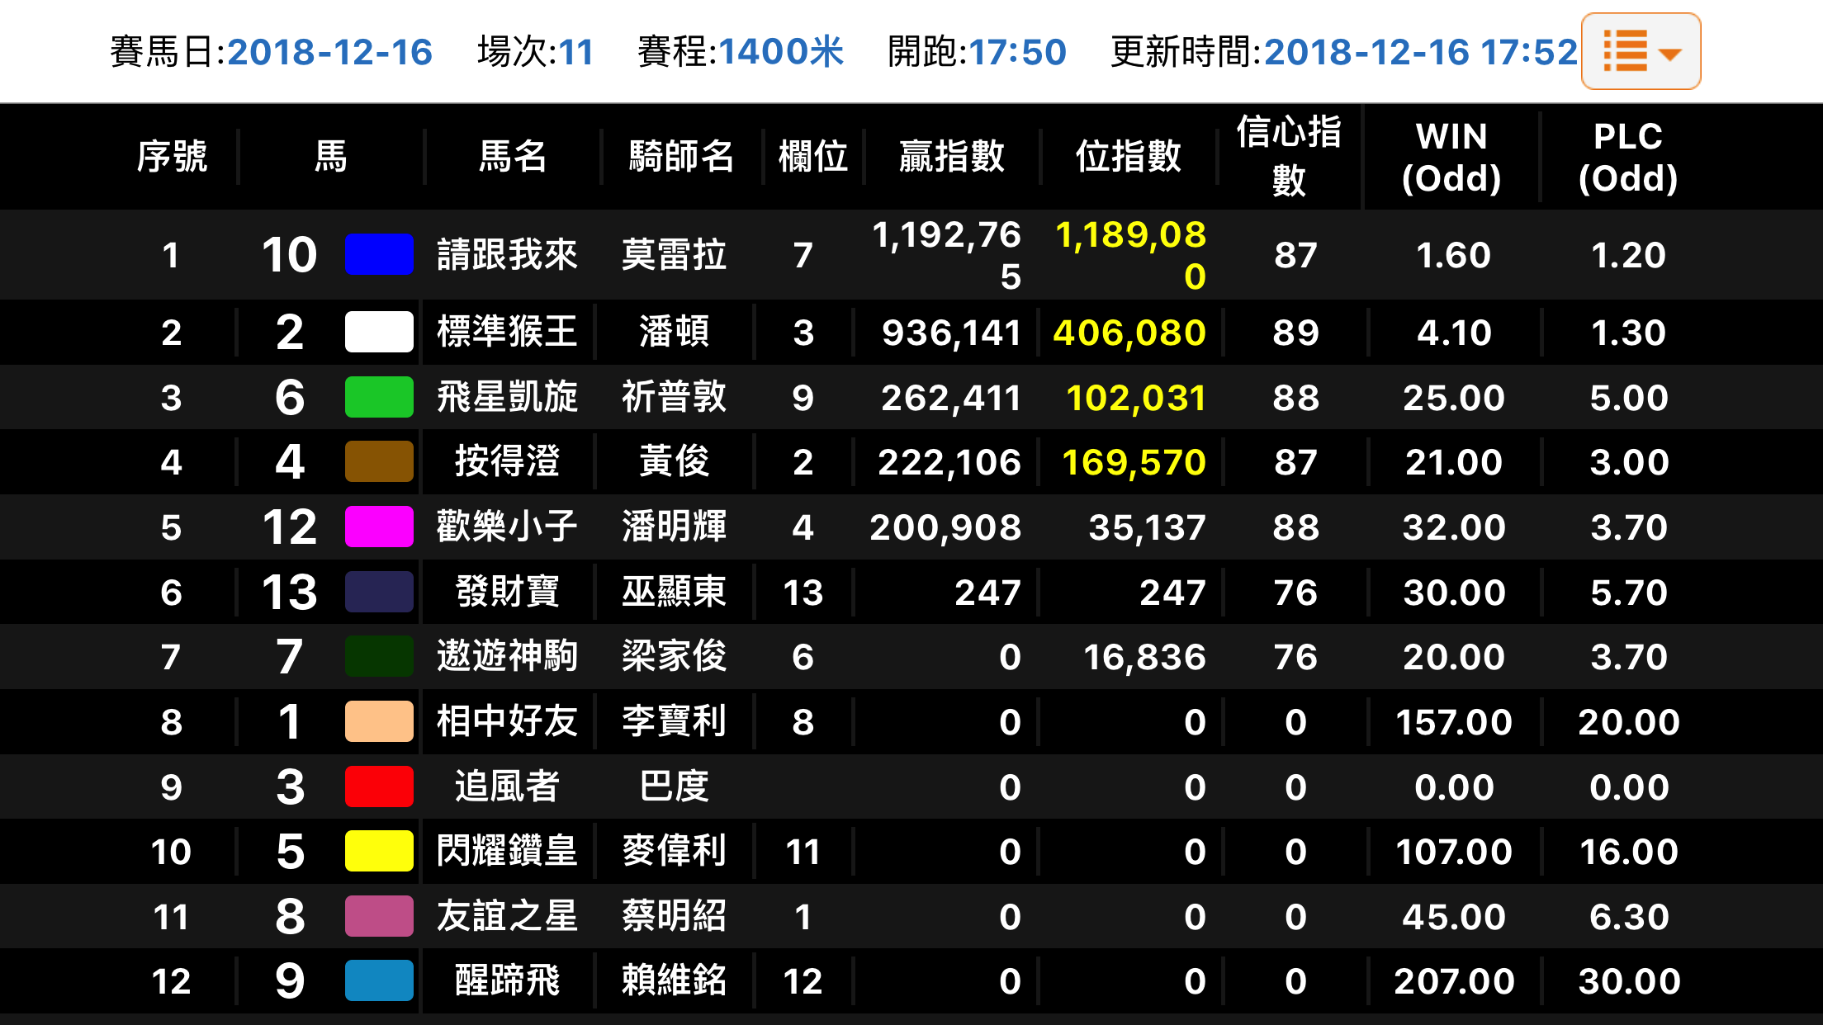Image resolution: width=1823 pixels, height=1025 pixels.
Task: Click the yellow swatch for horse 5
Action: pos(378,851)
